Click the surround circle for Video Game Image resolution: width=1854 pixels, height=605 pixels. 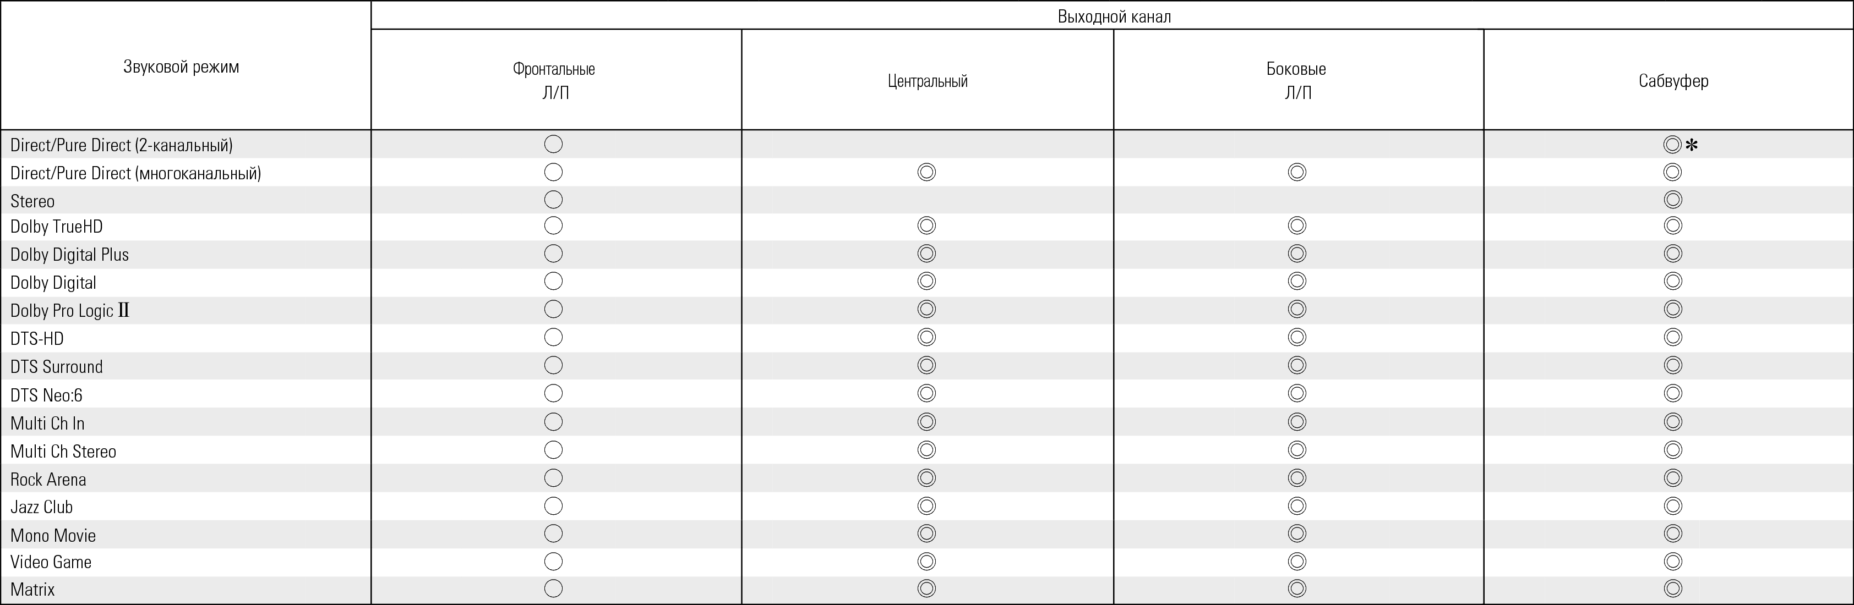tap(1297, 562)
